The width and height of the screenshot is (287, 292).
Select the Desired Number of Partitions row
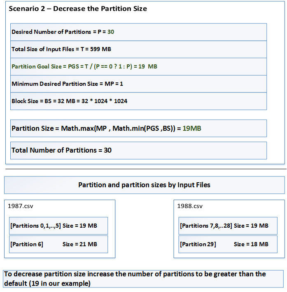[138, 32]
